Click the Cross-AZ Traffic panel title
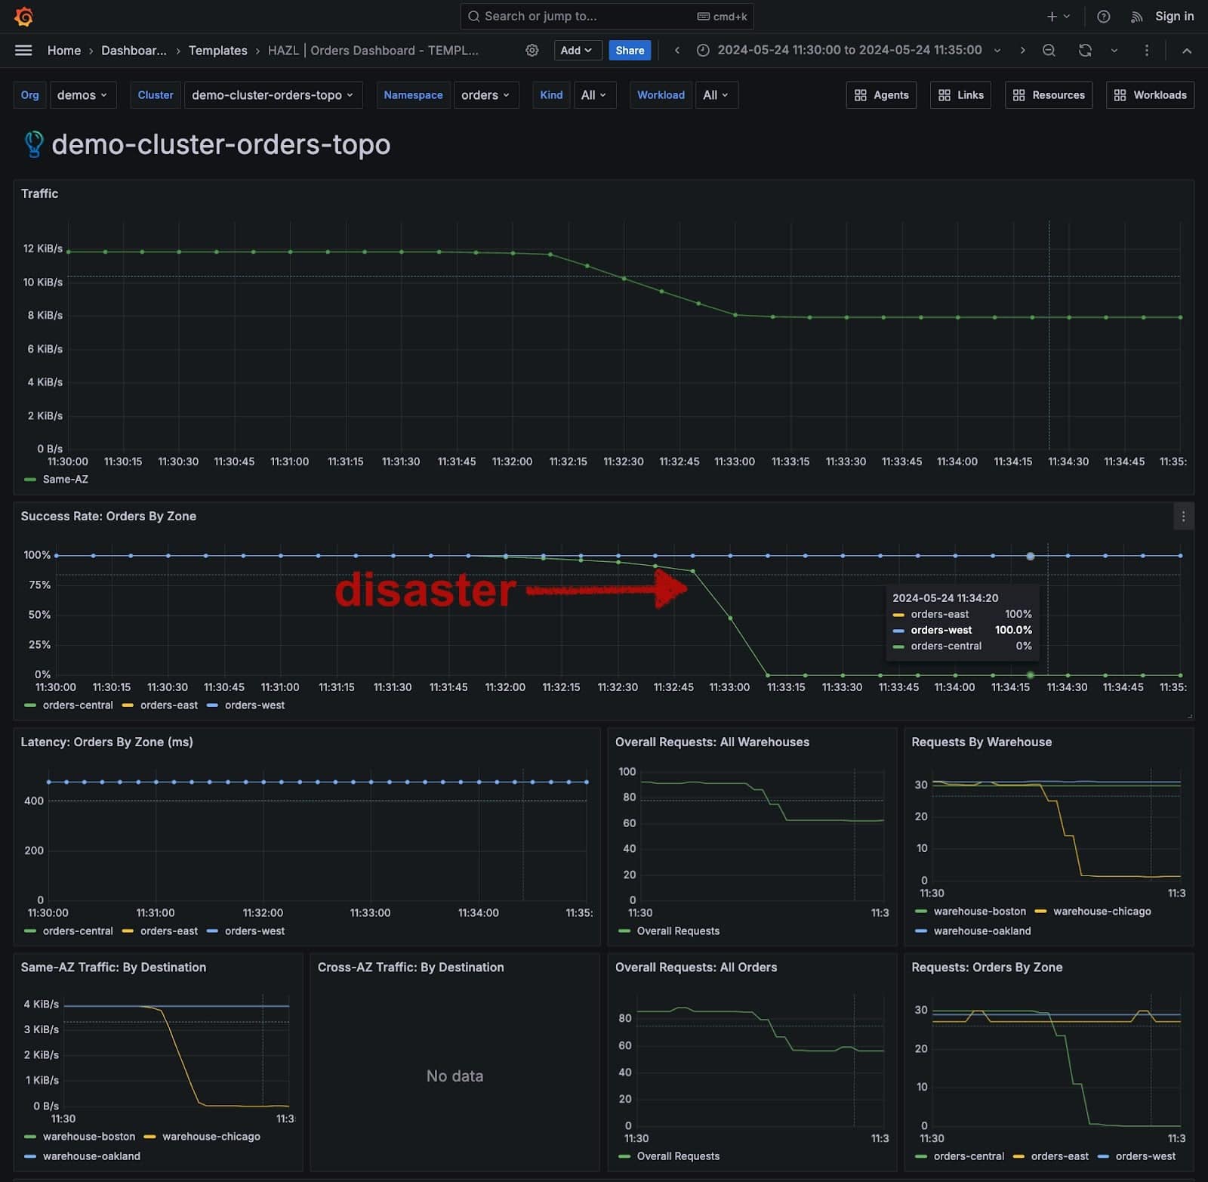Viewport: 1208px width, 1182px height. [411, 967]
